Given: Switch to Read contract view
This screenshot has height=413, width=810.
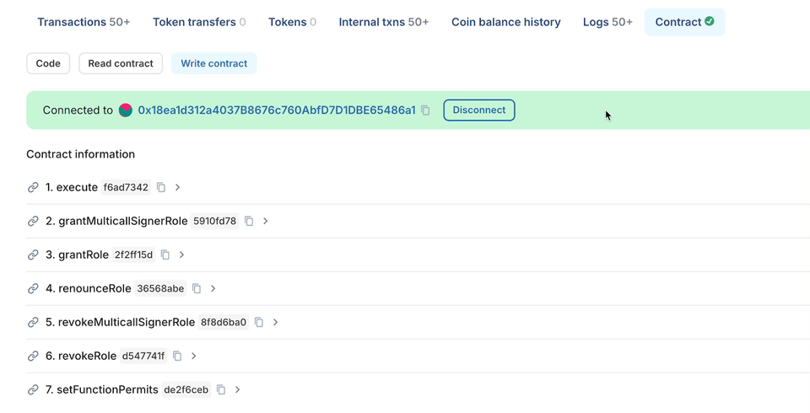Looking at the screenshot, I should [x=121, y=63].
